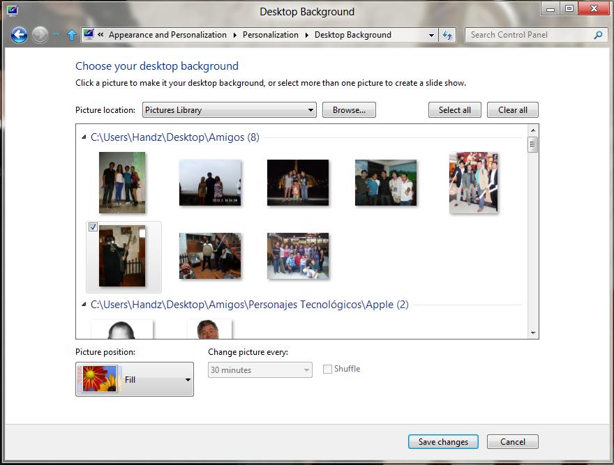The image size is (614, 465).
Task: Click the Control Panel icon in address bar
Action: [x=89, y=35]
